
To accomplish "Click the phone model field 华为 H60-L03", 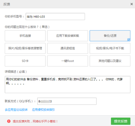I will point(55,17).
